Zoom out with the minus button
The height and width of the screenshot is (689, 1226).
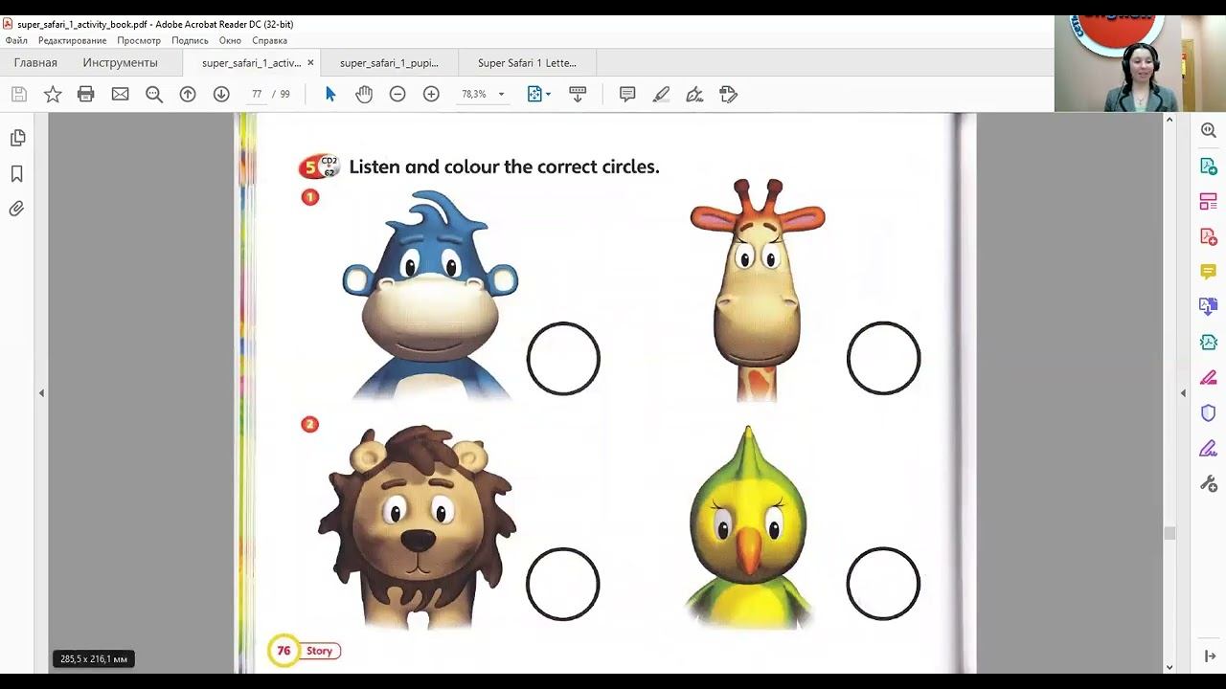coord(397,94)
